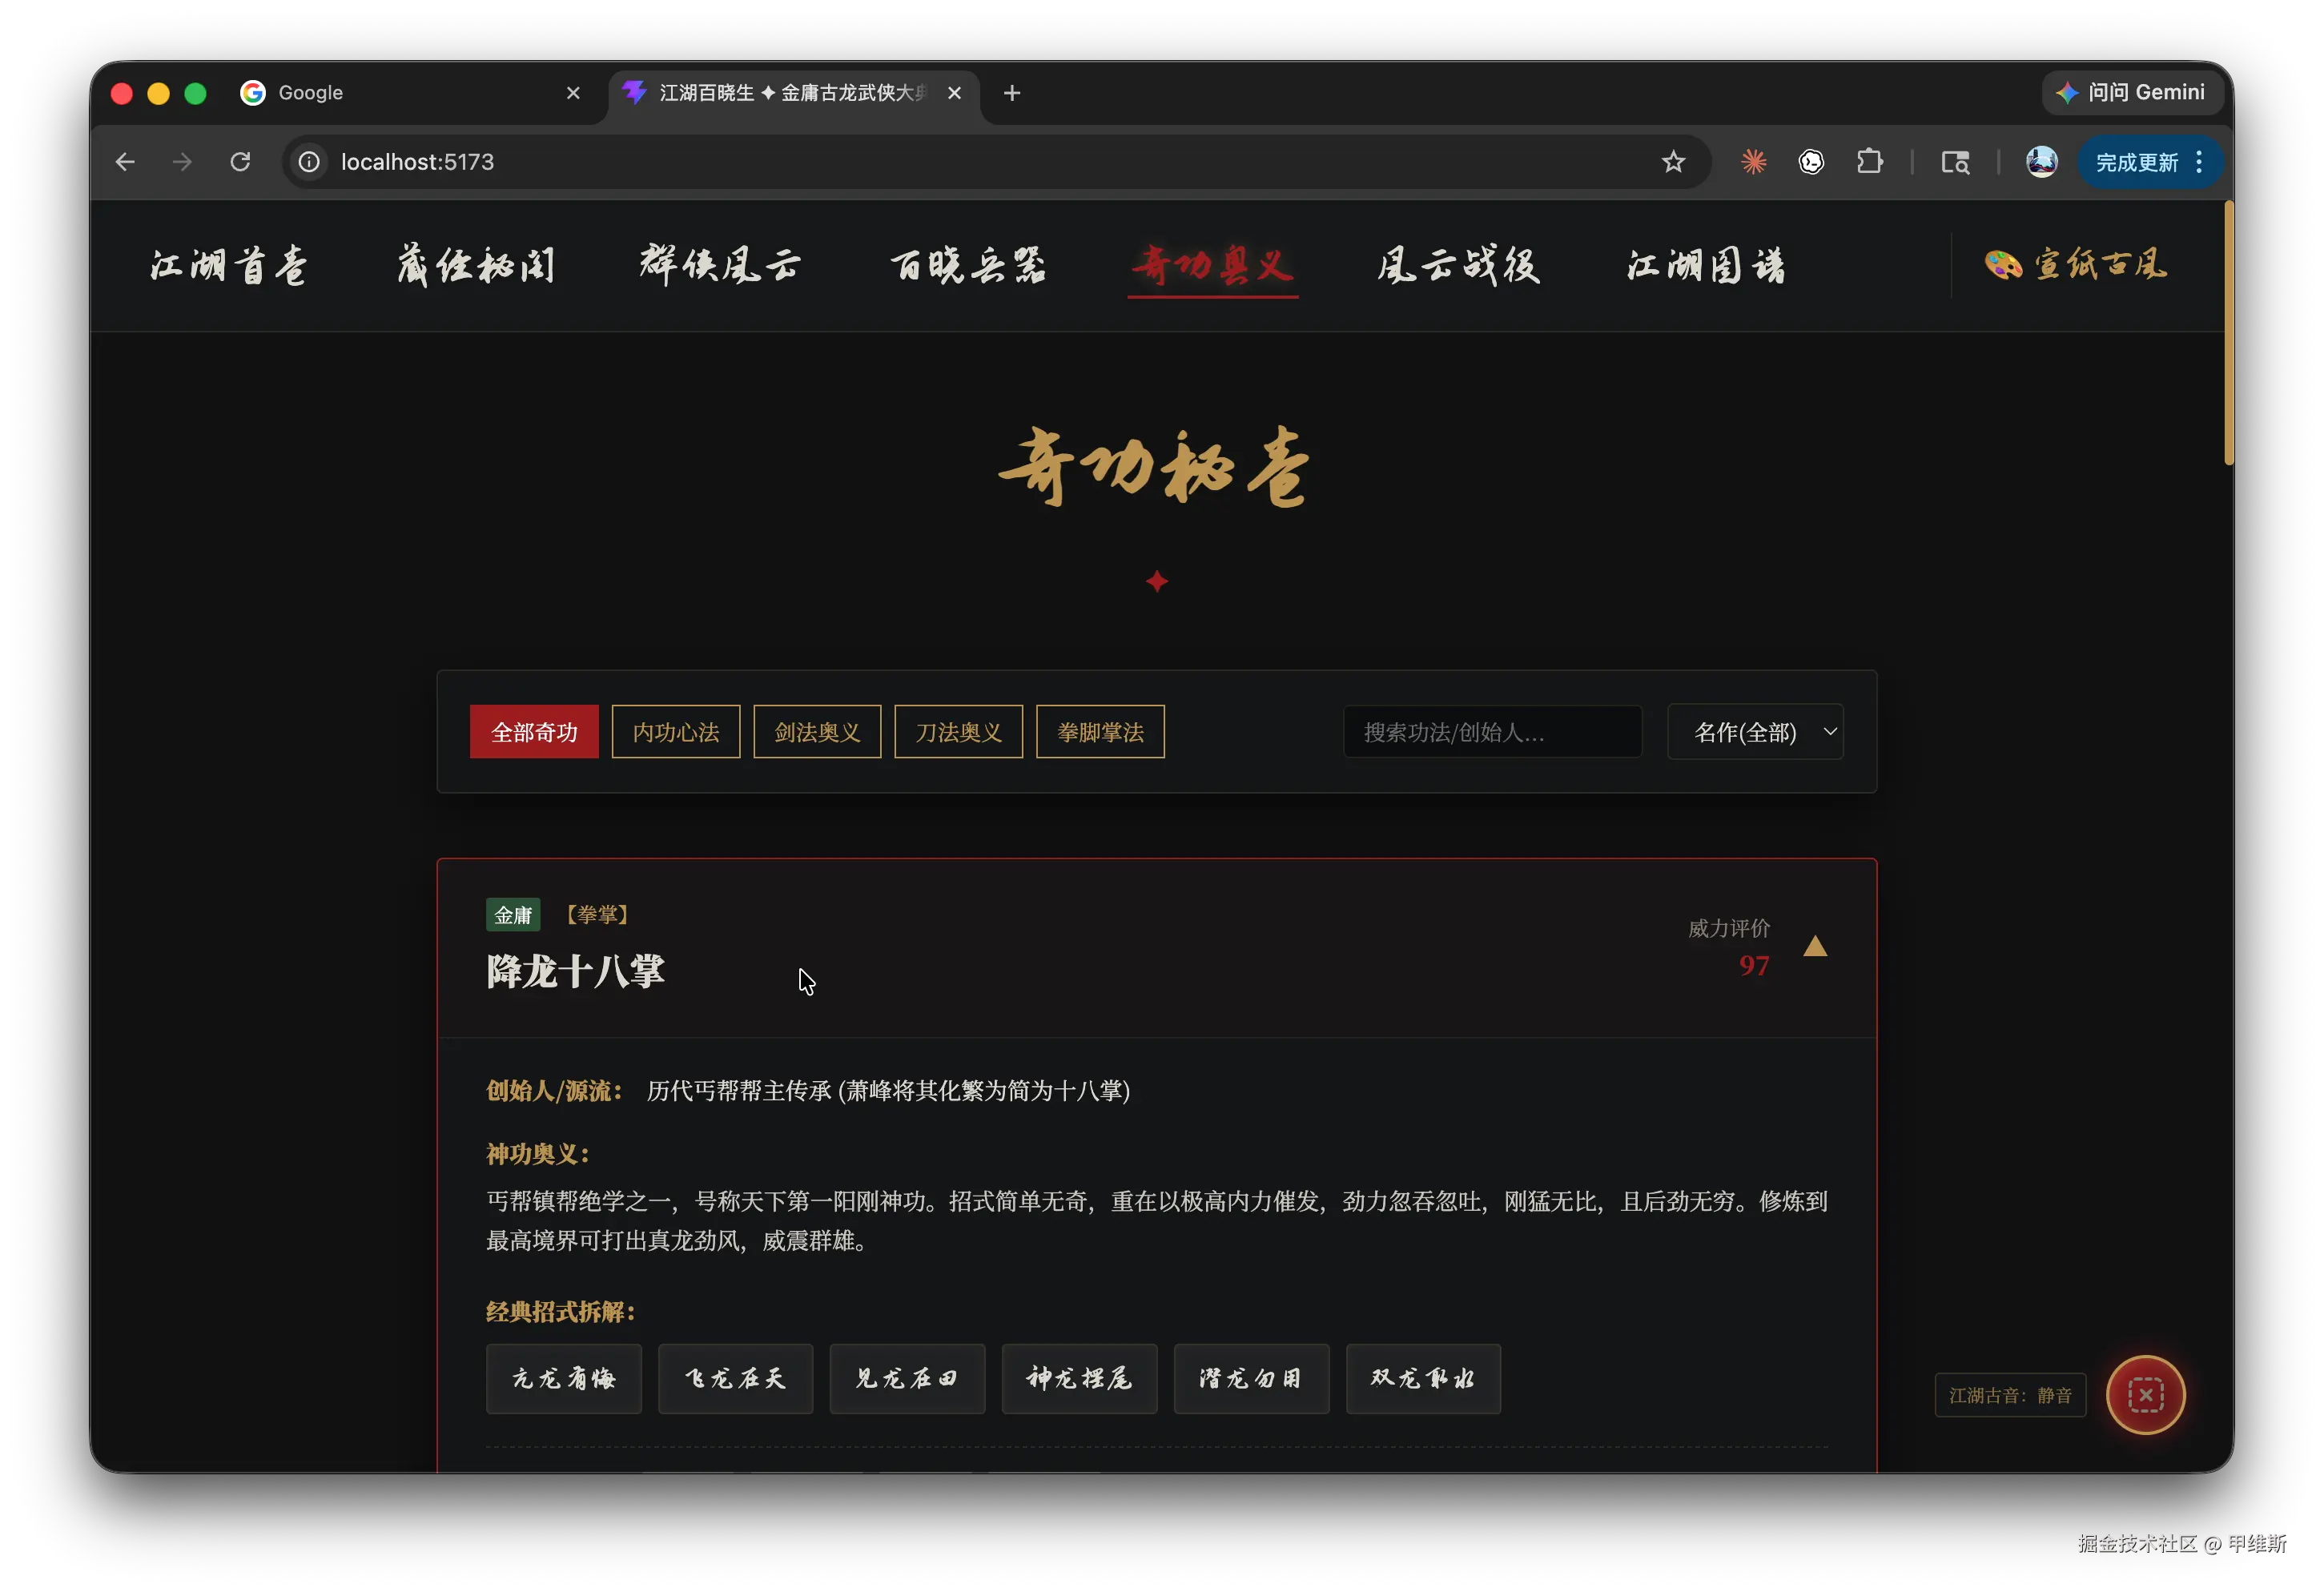
Task: Select the 全部奇功 filter
Action: tap(534, 732)
